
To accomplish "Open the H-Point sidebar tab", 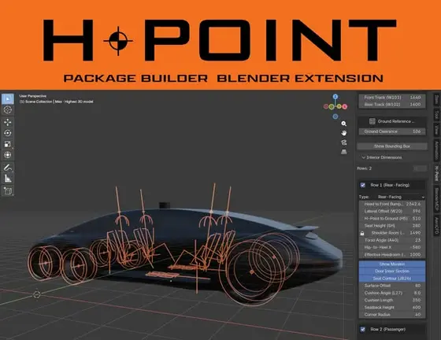I will pyautogui.click(x=436, y=173).
